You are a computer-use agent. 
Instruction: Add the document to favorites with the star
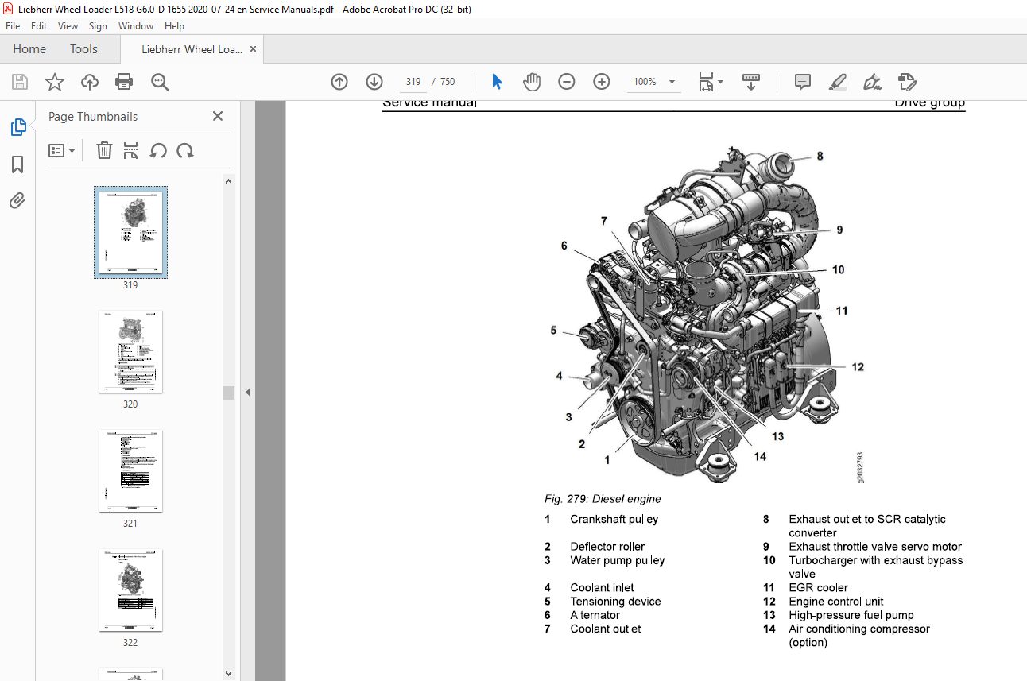click(54, 82)
